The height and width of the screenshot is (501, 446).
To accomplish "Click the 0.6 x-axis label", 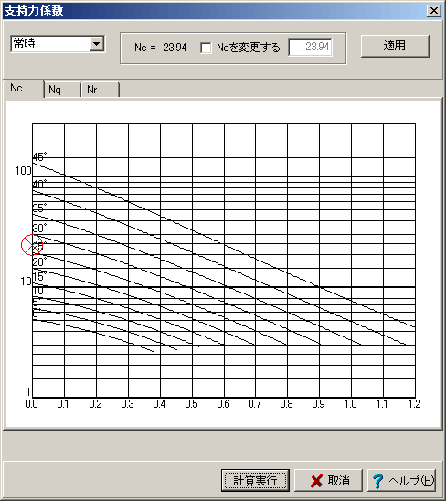I will pyautogui.click(x=223, y=404).
